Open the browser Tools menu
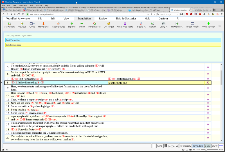This screenshot has height=152, width=225. pyautogui.click(x=31, y=5)
